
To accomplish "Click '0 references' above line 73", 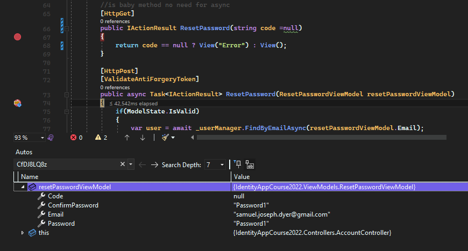I will (115, 88).
